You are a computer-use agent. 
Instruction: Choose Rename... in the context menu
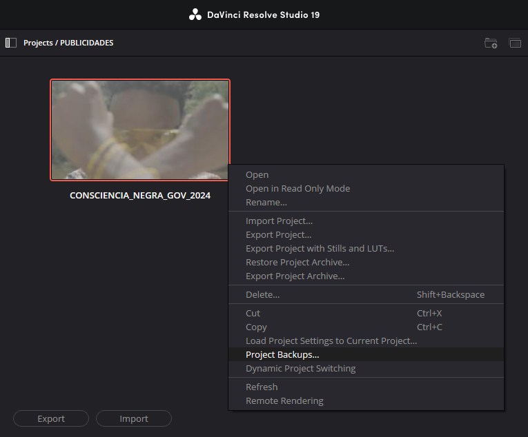[366, 202]
